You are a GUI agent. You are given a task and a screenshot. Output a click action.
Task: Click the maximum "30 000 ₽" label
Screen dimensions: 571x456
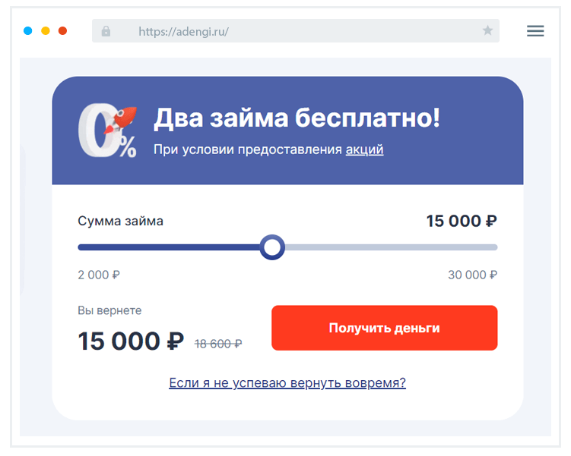tap(472, 275)
